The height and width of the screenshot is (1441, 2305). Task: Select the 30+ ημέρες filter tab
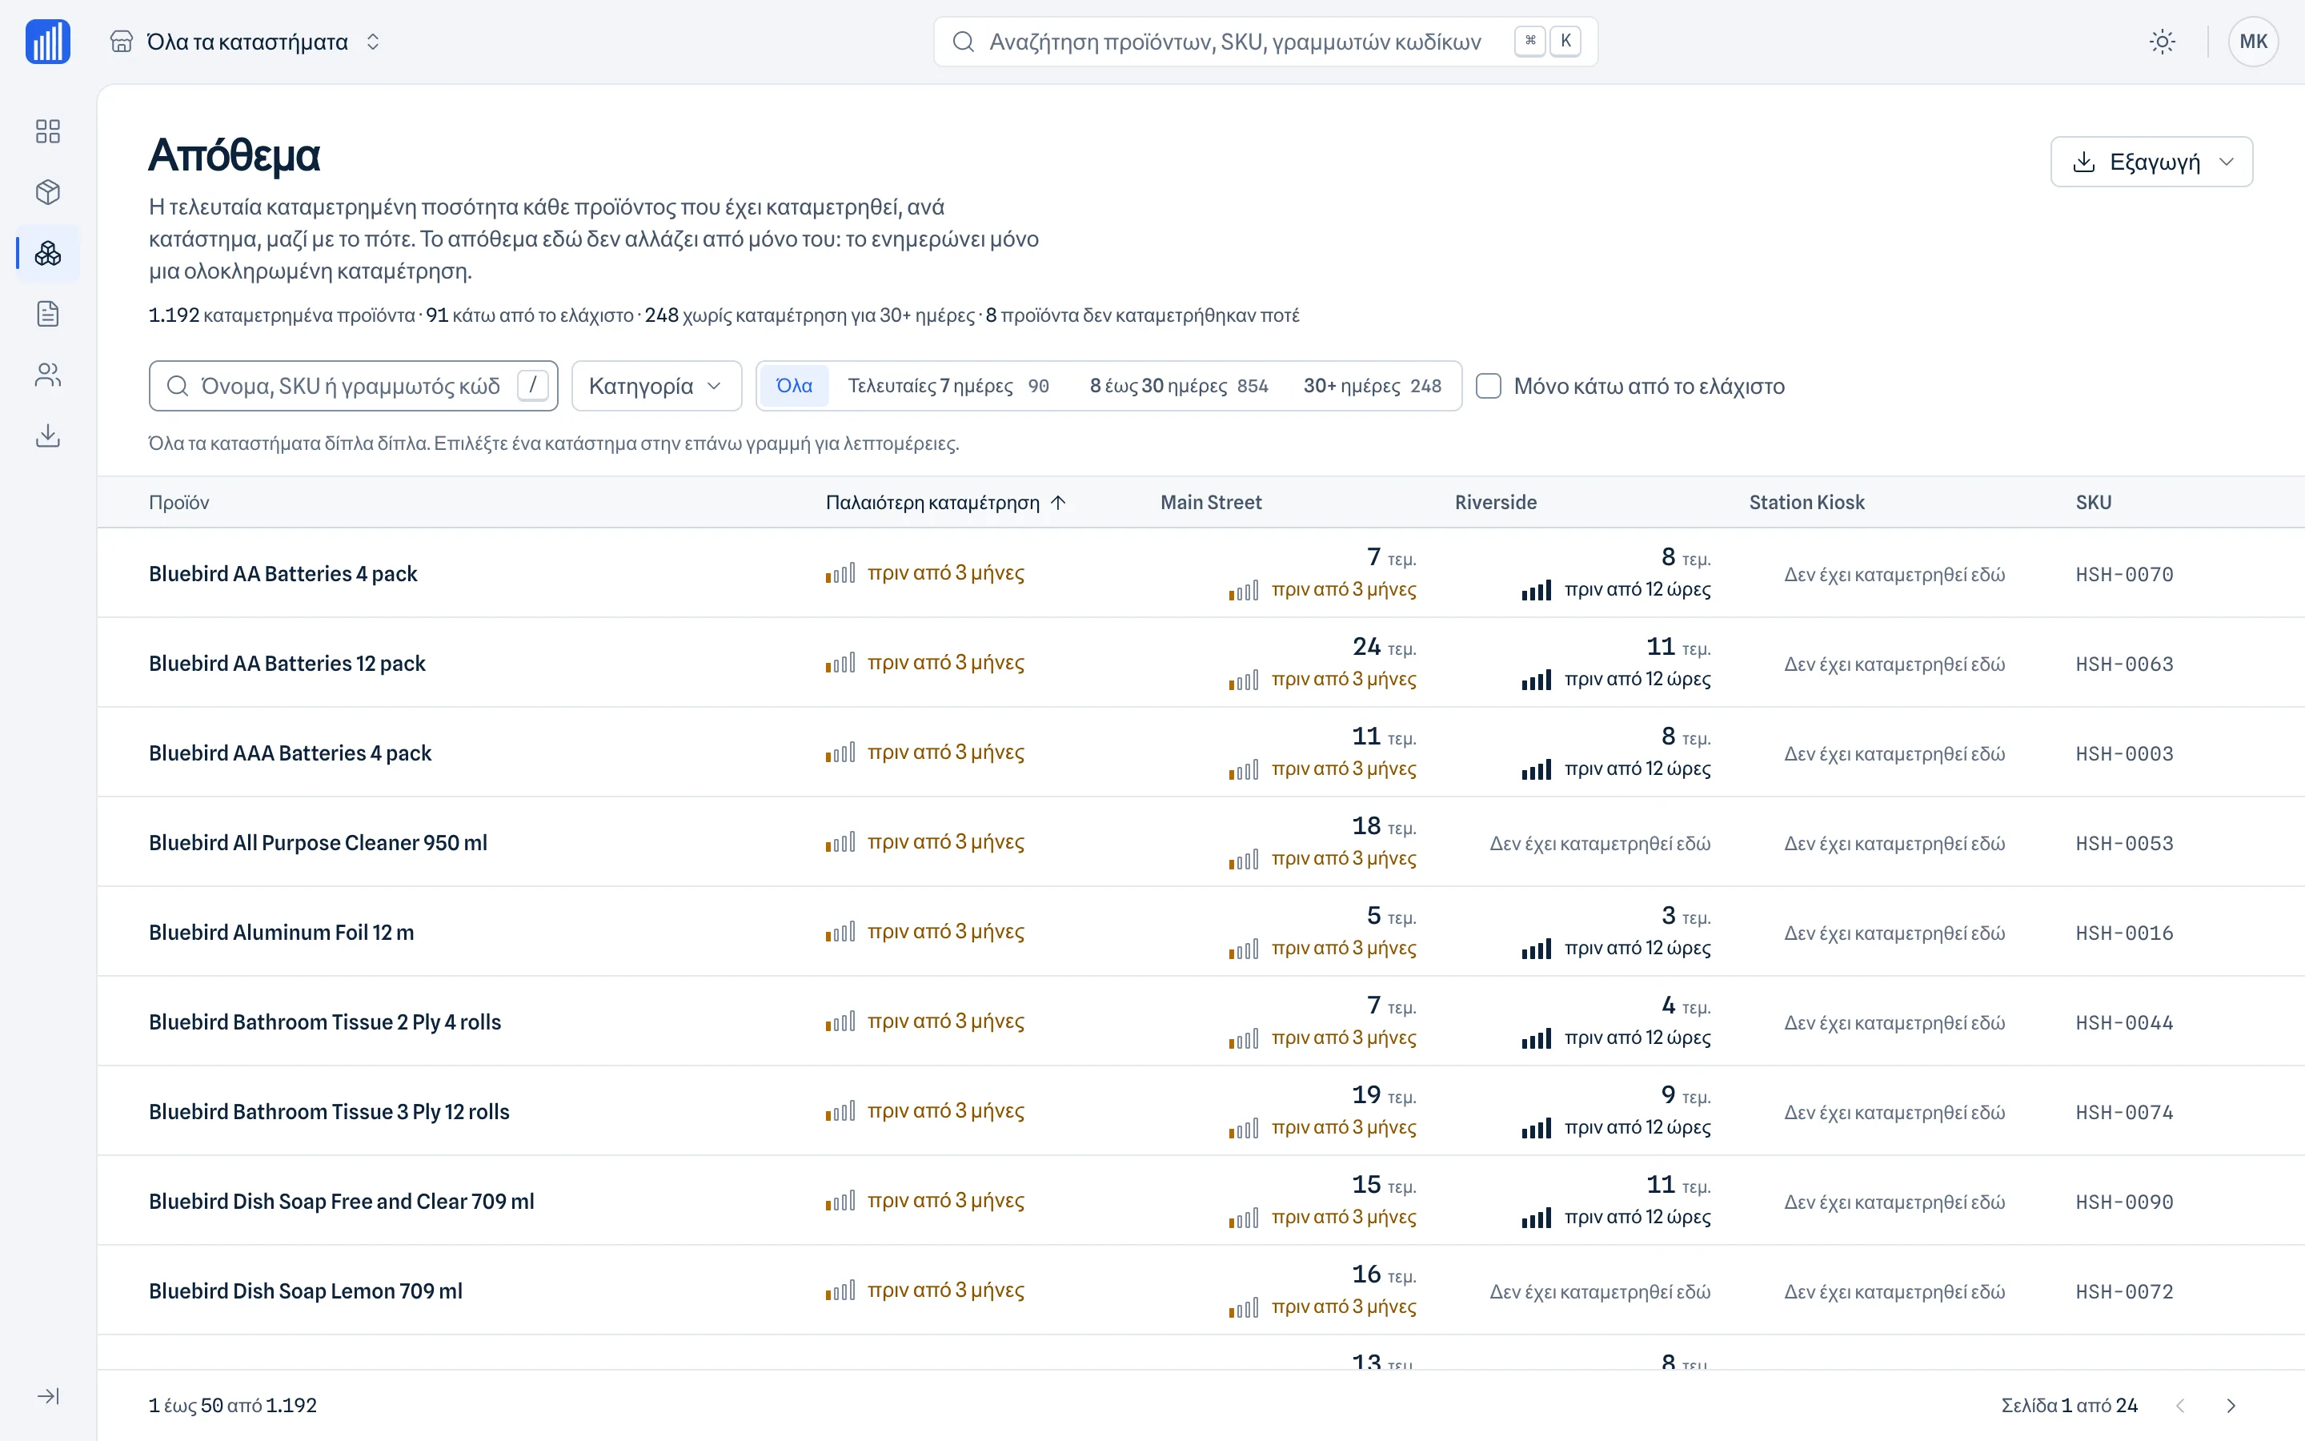[1373, 386]
